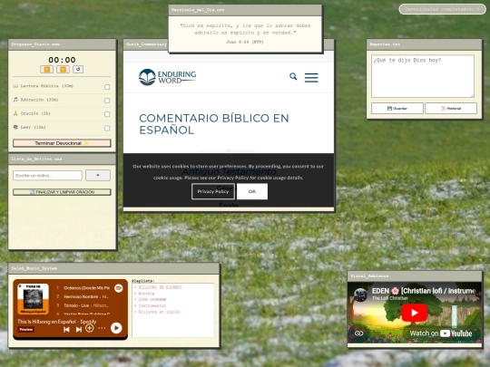This screenshot has height=367, width=490.
Task: Click Finalizar y Limpiar Oración button
Action: pos(62,192)
